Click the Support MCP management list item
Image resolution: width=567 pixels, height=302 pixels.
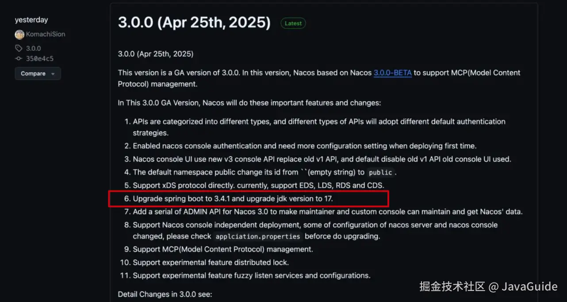(x=223, y=249)
